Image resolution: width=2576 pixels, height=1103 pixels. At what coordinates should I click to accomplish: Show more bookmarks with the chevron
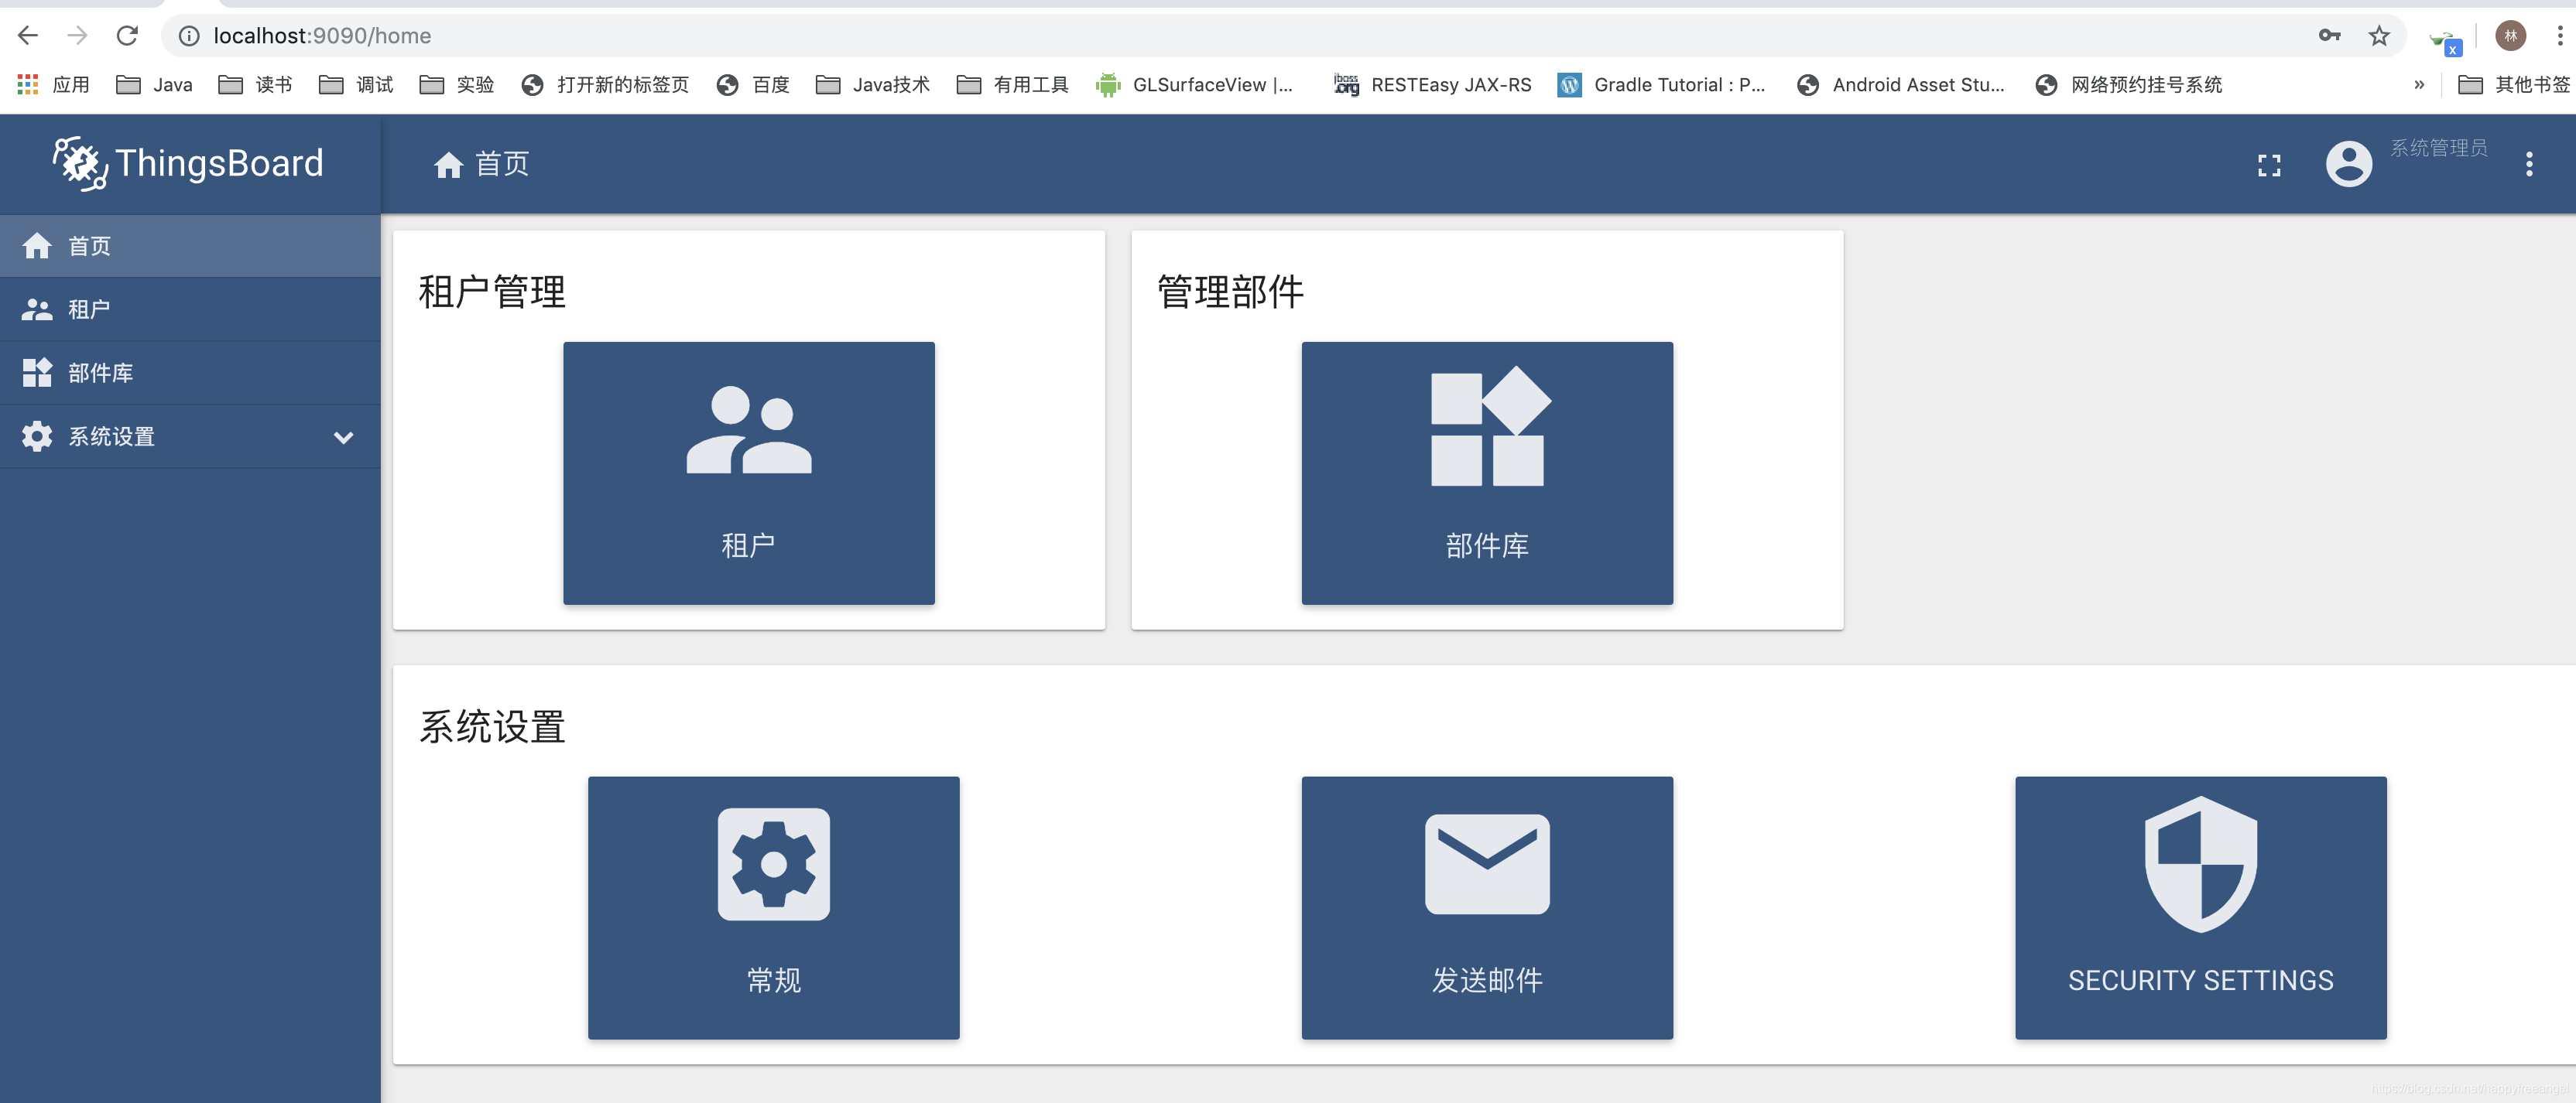click(x=2419, y=85)
